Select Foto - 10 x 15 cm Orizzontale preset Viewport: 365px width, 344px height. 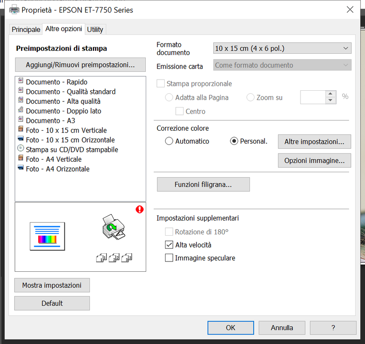coord(71,140)
